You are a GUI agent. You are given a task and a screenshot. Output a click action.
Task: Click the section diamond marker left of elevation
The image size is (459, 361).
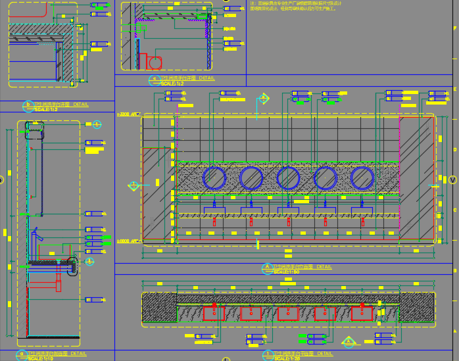click(x=133, y=185)
